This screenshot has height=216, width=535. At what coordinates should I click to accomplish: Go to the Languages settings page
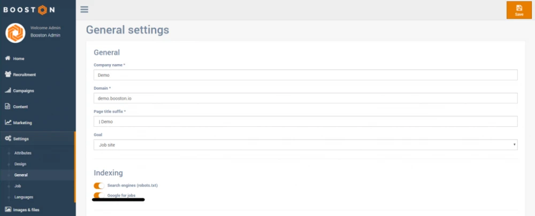point(24,197)
